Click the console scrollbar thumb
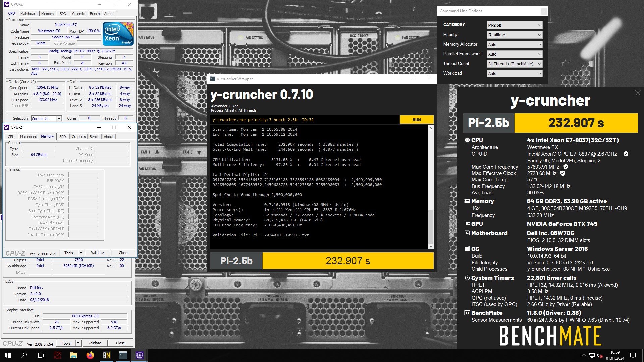This screenshot has height=362, width=644. coord(431,227)
